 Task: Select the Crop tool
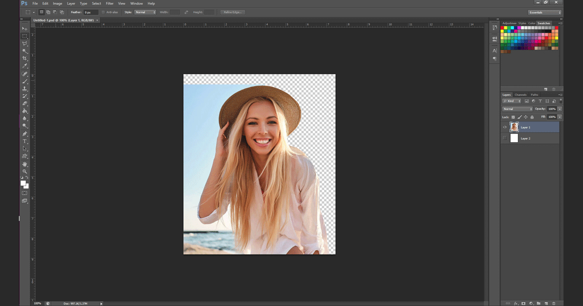[25, 58]
